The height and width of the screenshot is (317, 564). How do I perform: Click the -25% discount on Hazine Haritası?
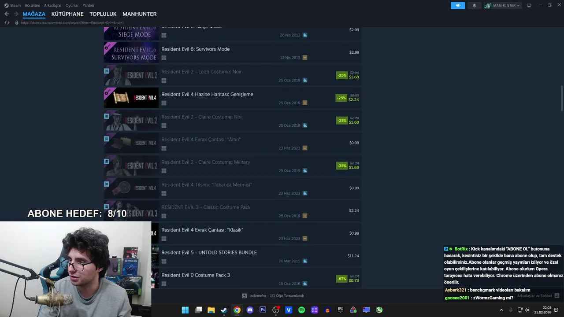341,98
